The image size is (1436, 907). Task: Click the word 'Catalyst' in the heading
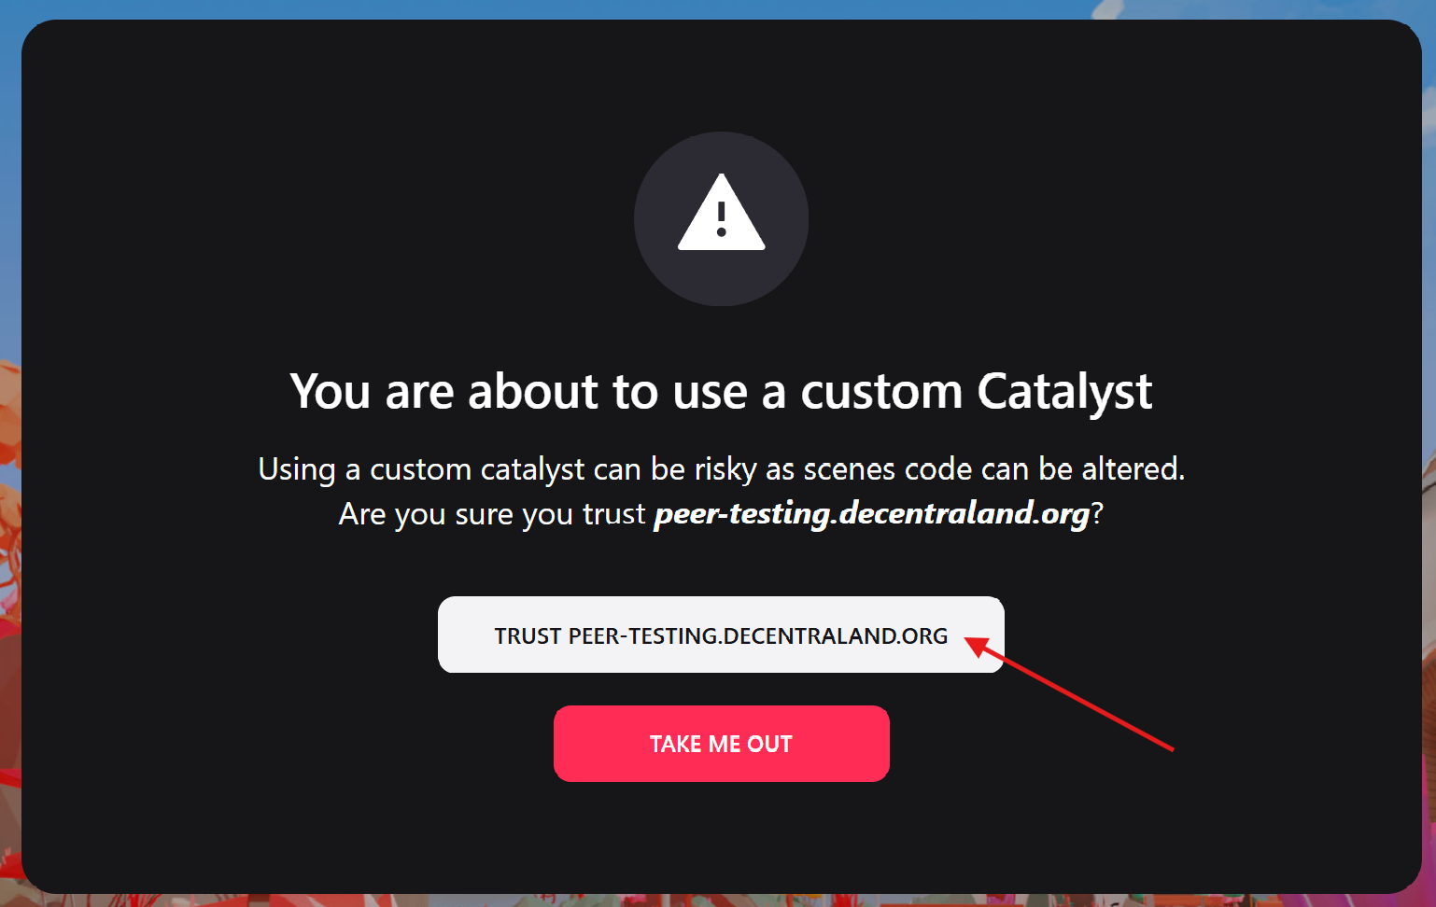pos(1064,391)
